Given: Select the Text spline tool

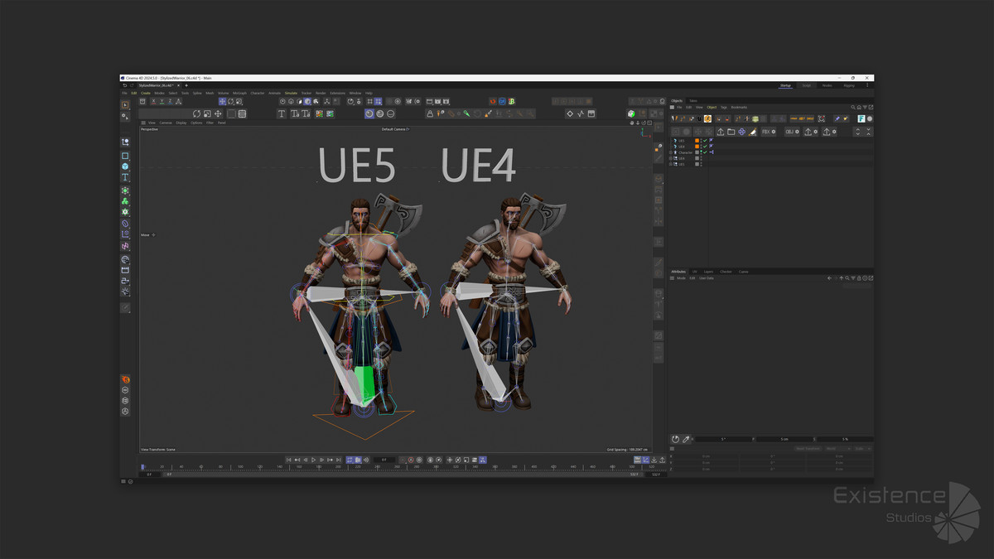Looking at the screenshot, I should [x=282, y=113].
